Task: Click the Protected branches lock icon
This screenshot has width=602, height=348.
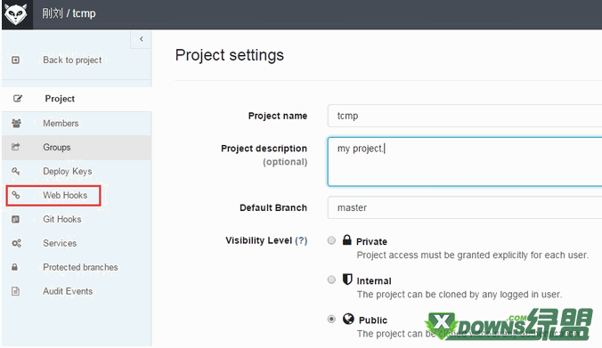Action: point(14,267)
